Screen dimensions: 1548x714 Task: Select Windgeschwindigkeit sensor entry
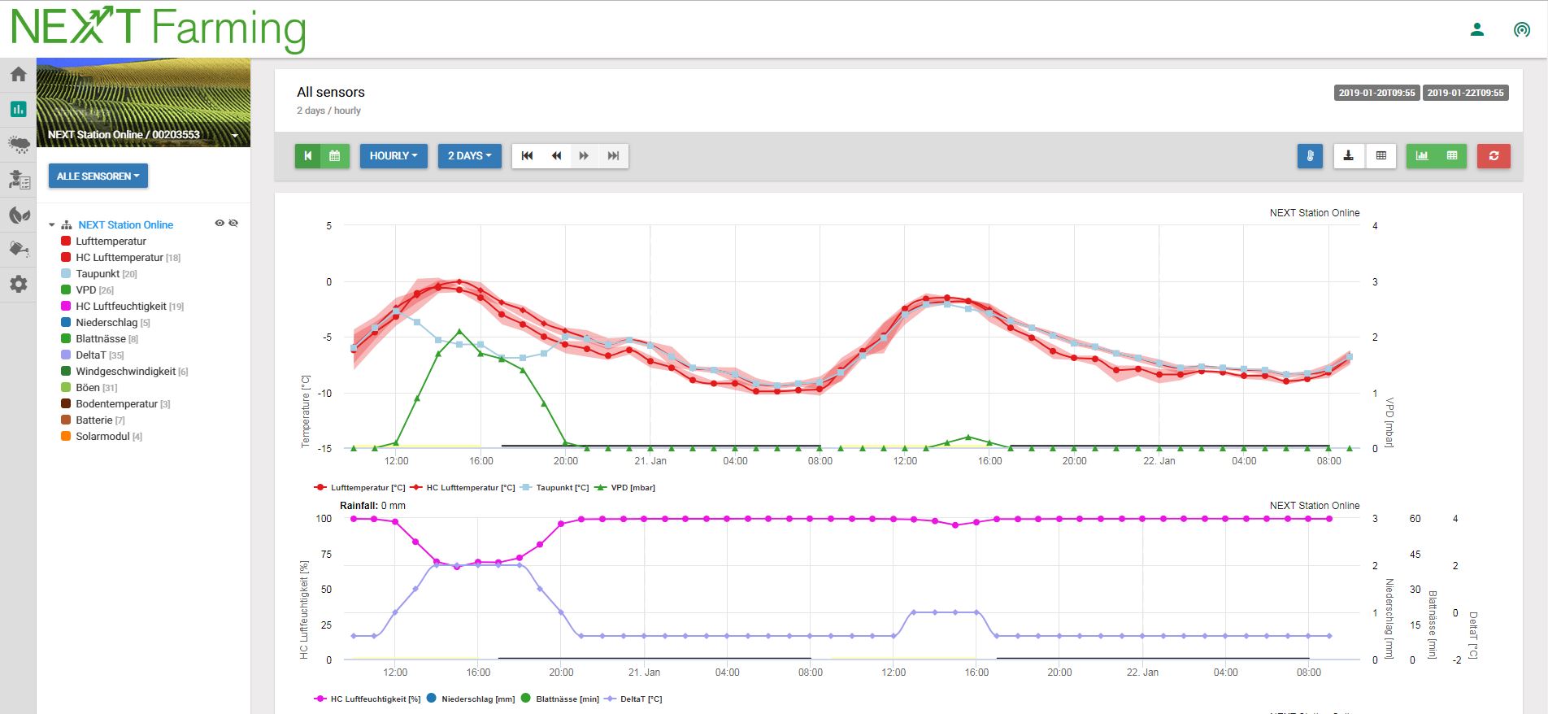(125, 372)
